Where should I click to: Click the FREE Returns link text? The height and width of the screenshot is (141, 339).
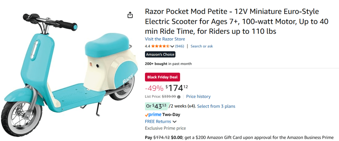point(158,121)
